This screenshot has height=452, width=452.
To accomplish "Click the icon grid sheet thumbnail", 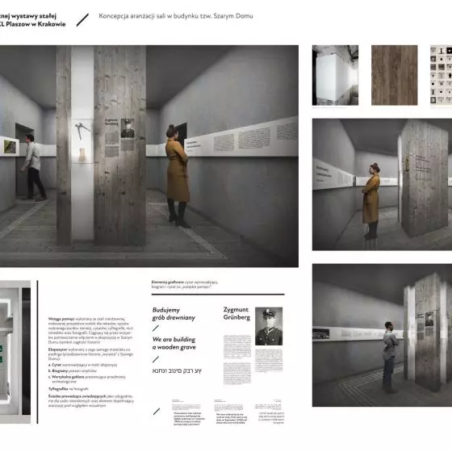I will pos(441,75).
